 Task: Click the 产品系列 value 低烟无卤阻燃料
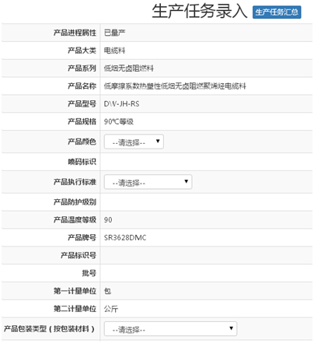click(x=129, y=68)
